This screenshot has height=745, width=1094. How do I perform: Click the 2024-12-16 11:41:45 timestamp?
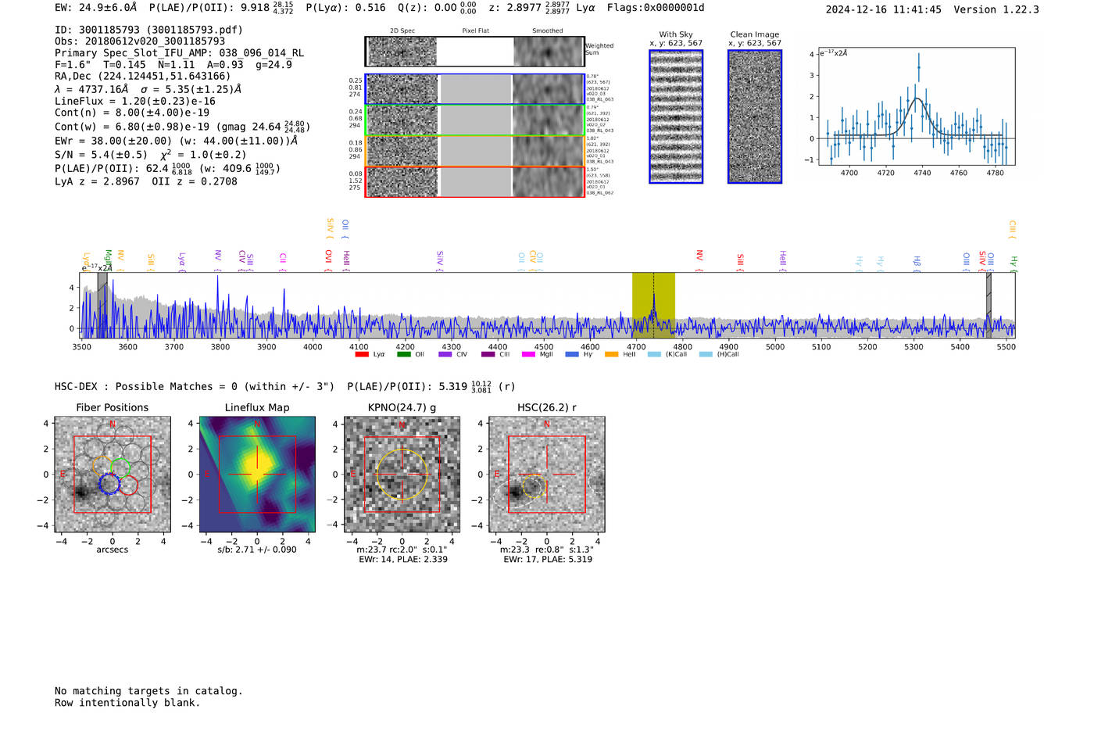(x=884, y=9)
